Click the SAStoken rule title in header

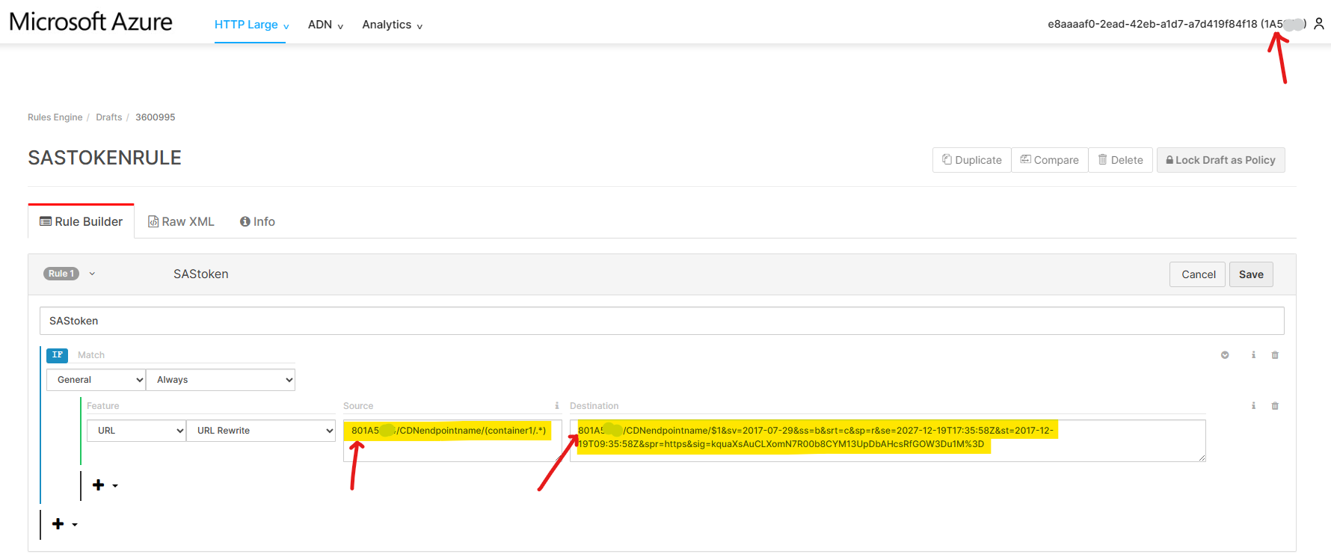[201, 274]
